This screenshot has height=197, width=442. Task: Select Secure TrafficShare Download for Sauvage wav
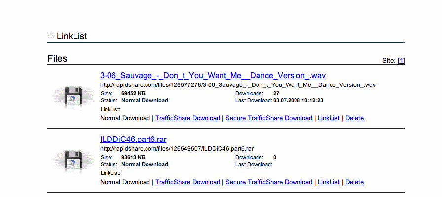click(x=268, y=118)
